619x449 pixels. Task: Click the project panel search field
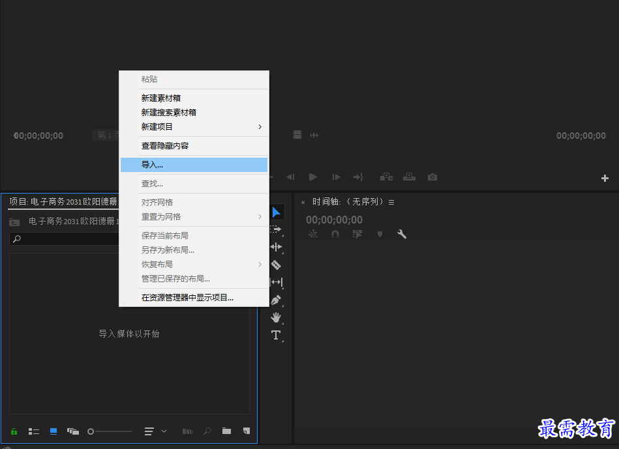[x=64, y=239]
